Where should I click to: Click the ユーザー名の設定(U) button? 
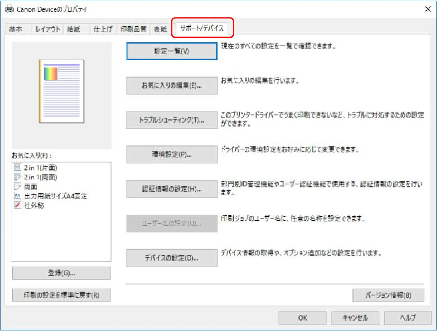click(x=172, y=223)
